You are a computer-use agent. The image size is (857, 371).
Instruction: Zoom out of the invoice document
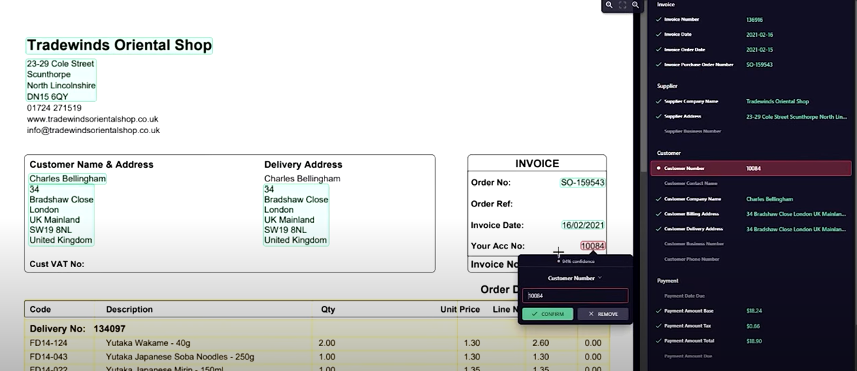point(609,5)
